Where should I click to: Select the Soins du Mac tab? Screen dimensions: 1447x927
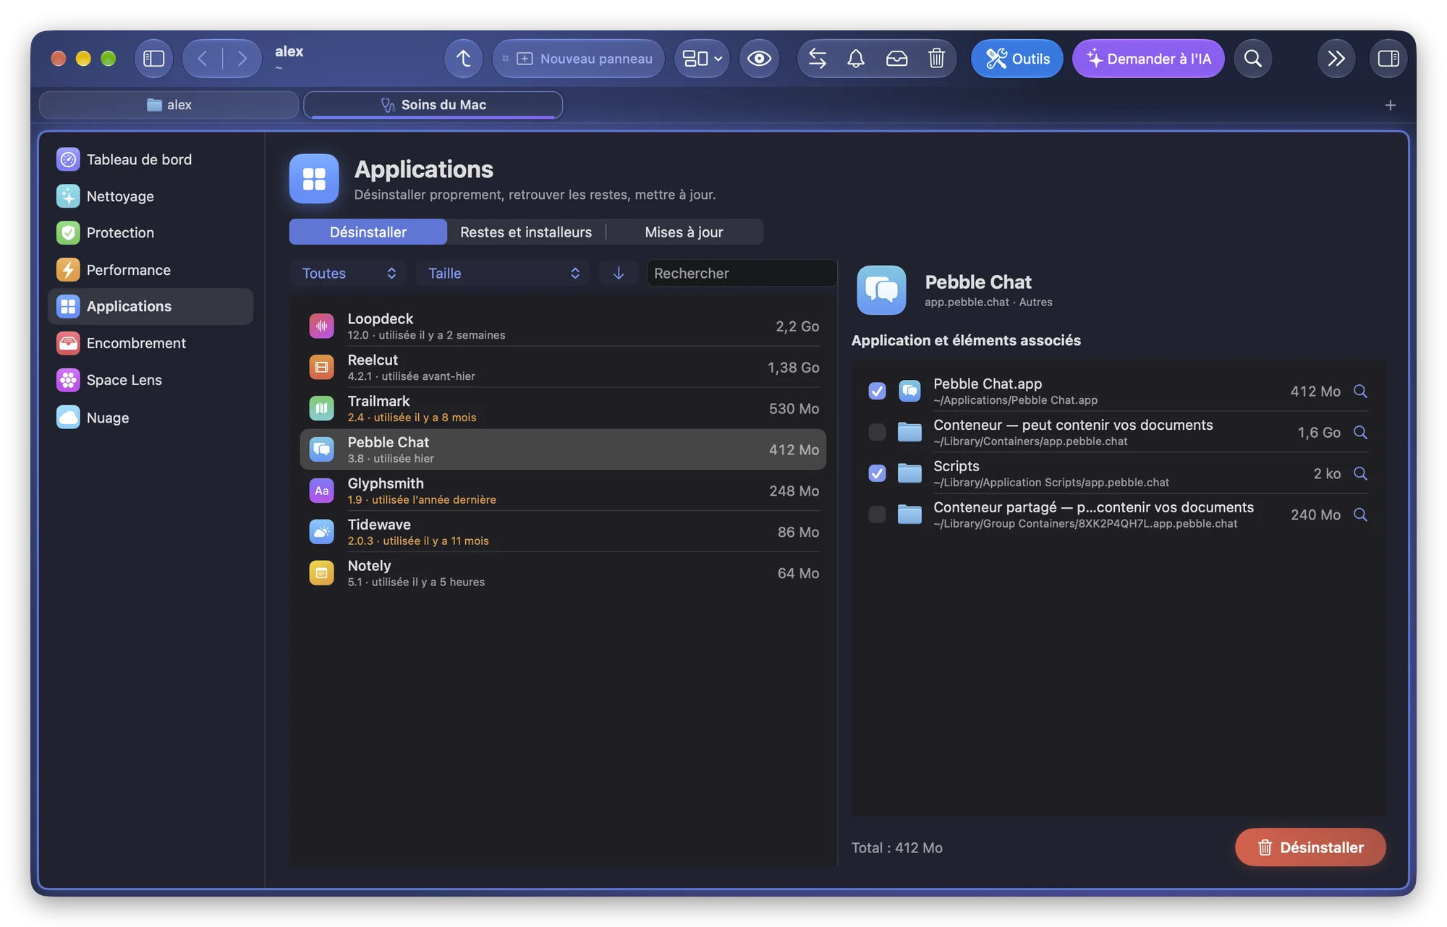point(433,105)
